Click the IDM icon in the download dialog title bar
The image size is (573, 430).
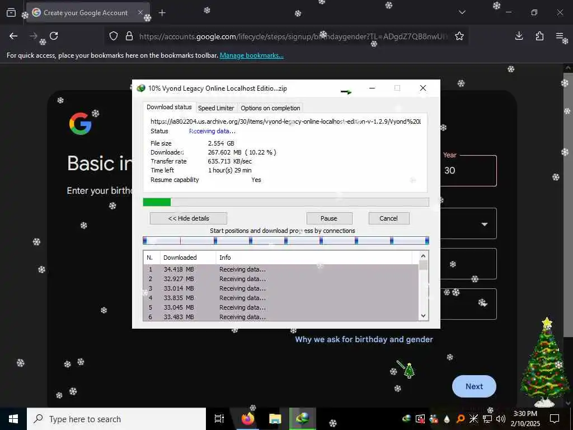pyautogui.click(x=140, y=88)
